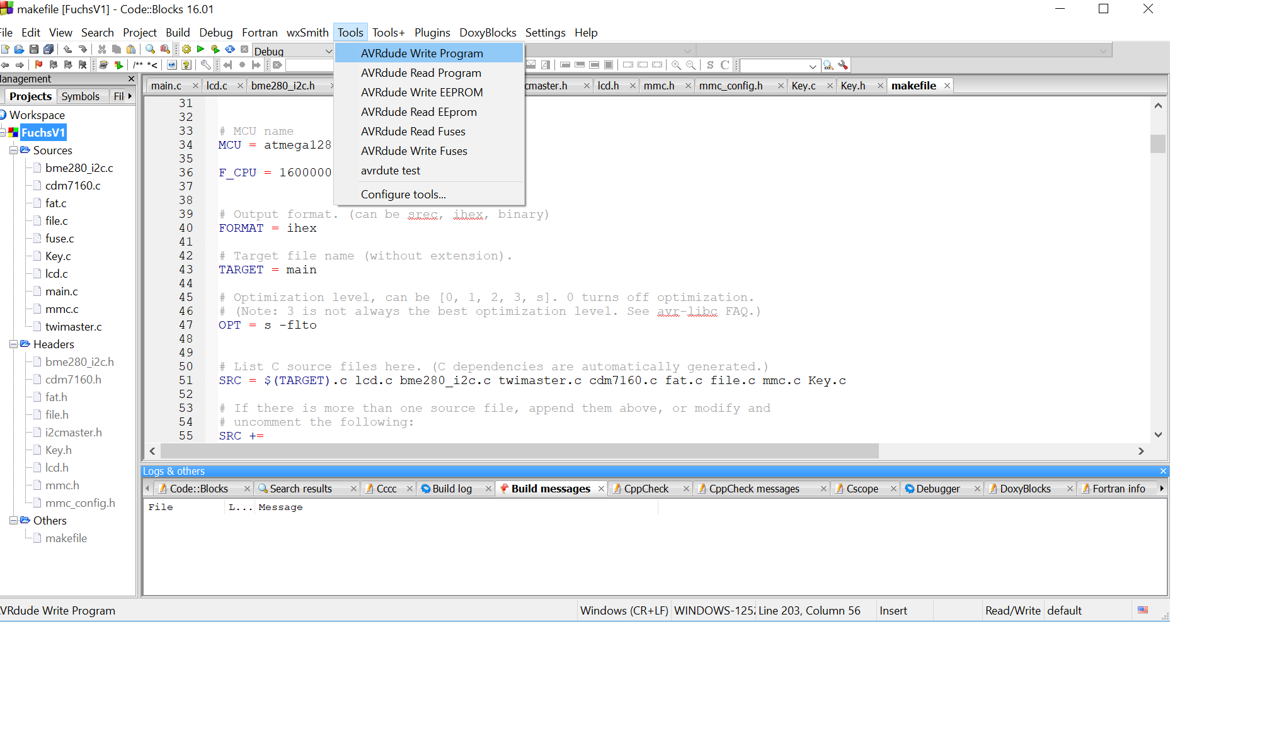Collapse the Others folder in project tree
This screenshot has height=743, width=1284.
coord(13,521)
